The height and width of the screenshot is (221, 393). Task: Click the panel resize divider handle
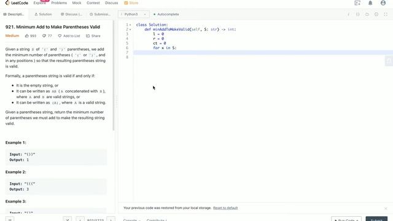click(x=116, y=101)
